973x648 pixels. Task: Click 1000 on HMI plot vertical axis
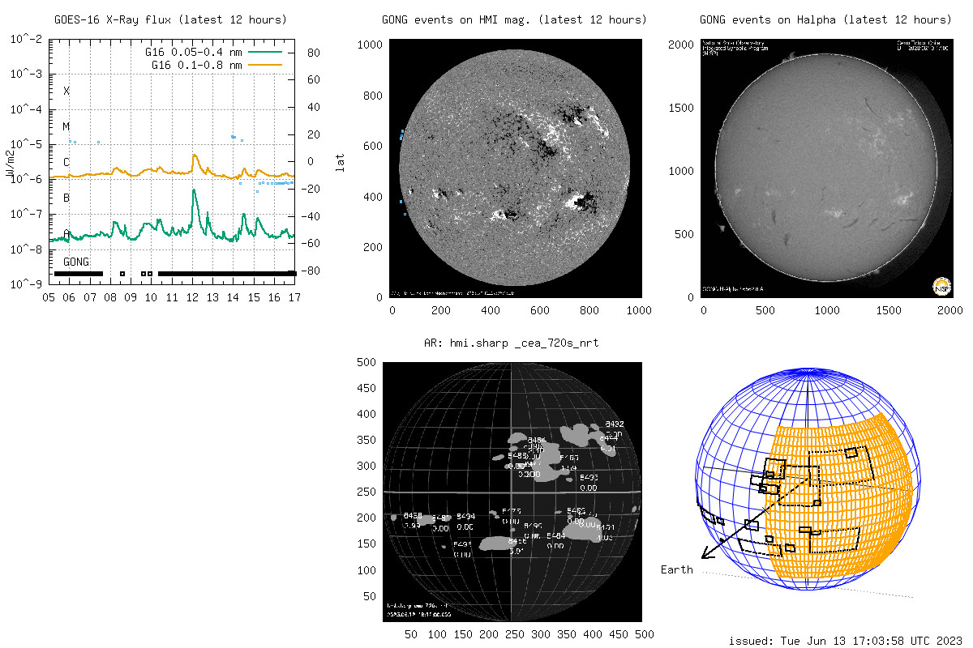(x=371, y=45)
